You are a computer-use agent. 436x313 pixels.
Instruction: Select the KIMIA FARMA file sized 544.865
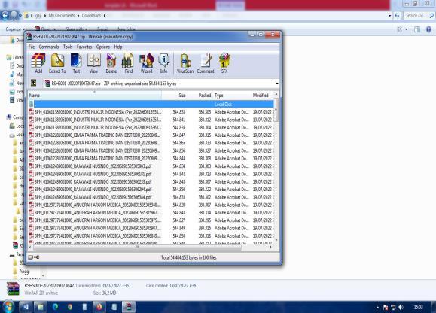pyautogui.click(x=151, y=143)
